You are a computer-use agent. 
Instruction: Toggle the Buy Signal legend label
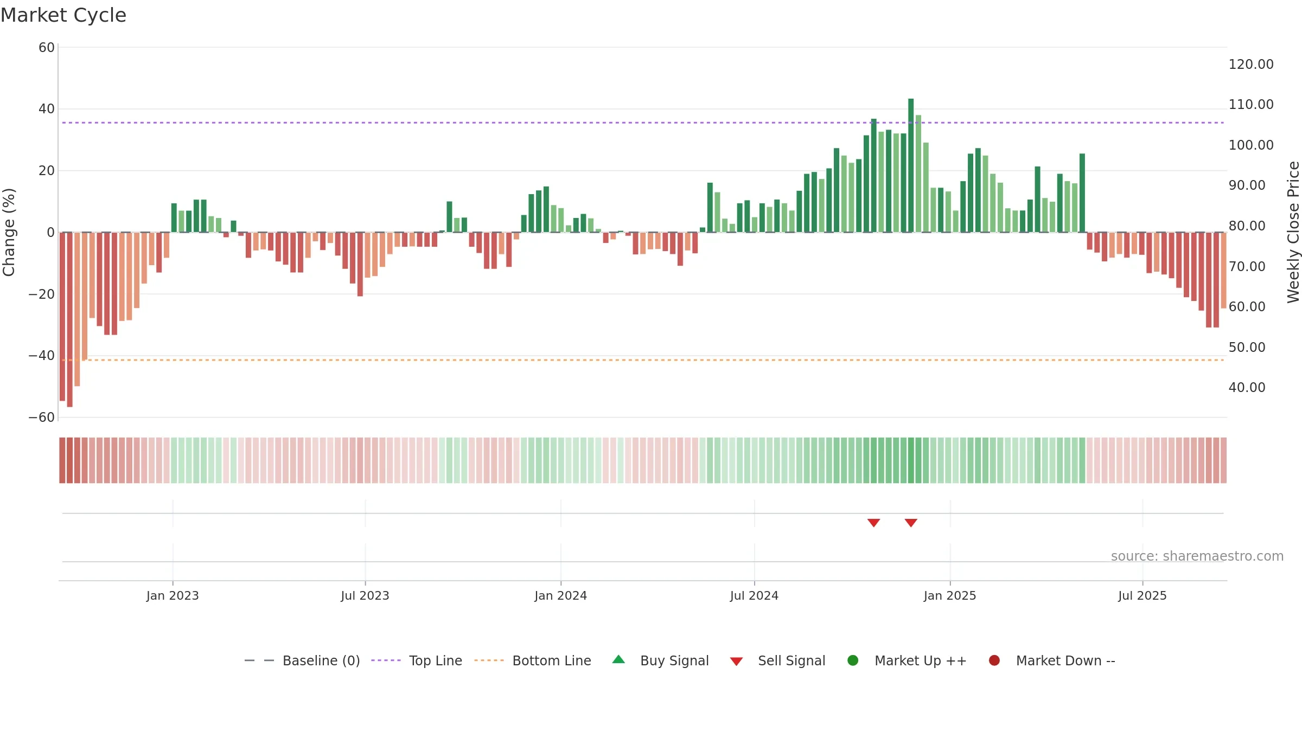pyautogui.click(x=674, y=660)
